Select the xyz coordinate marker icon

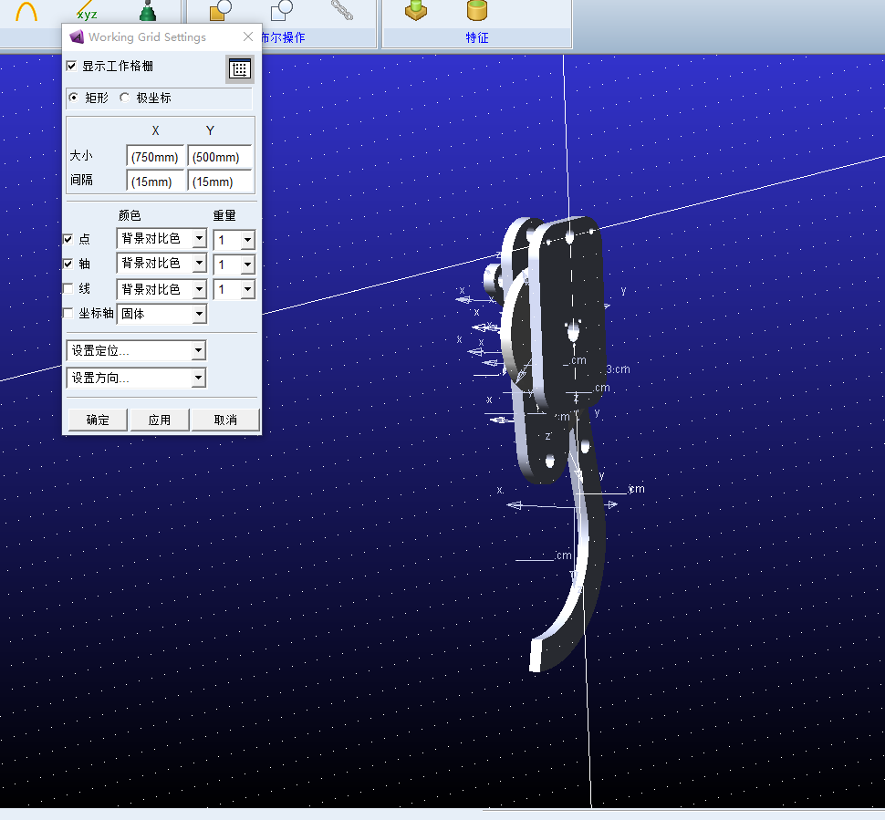[87, 13]
